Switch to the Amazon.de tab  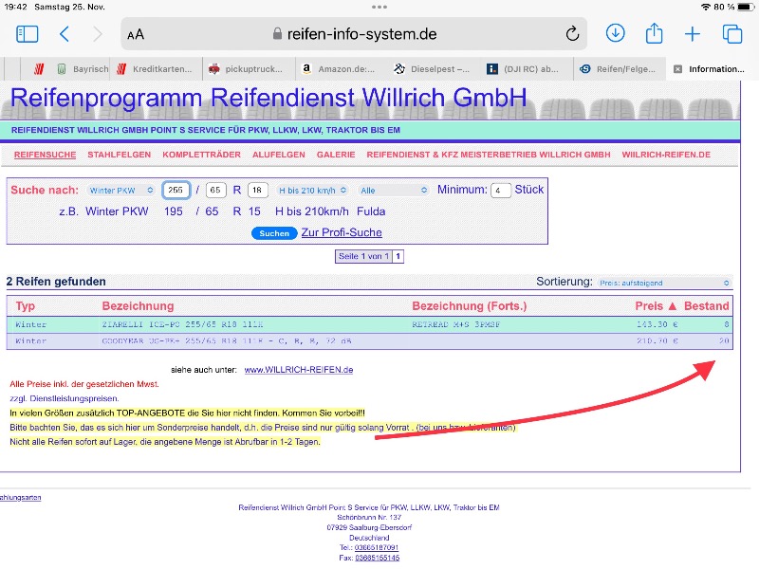tap(339, 69)
